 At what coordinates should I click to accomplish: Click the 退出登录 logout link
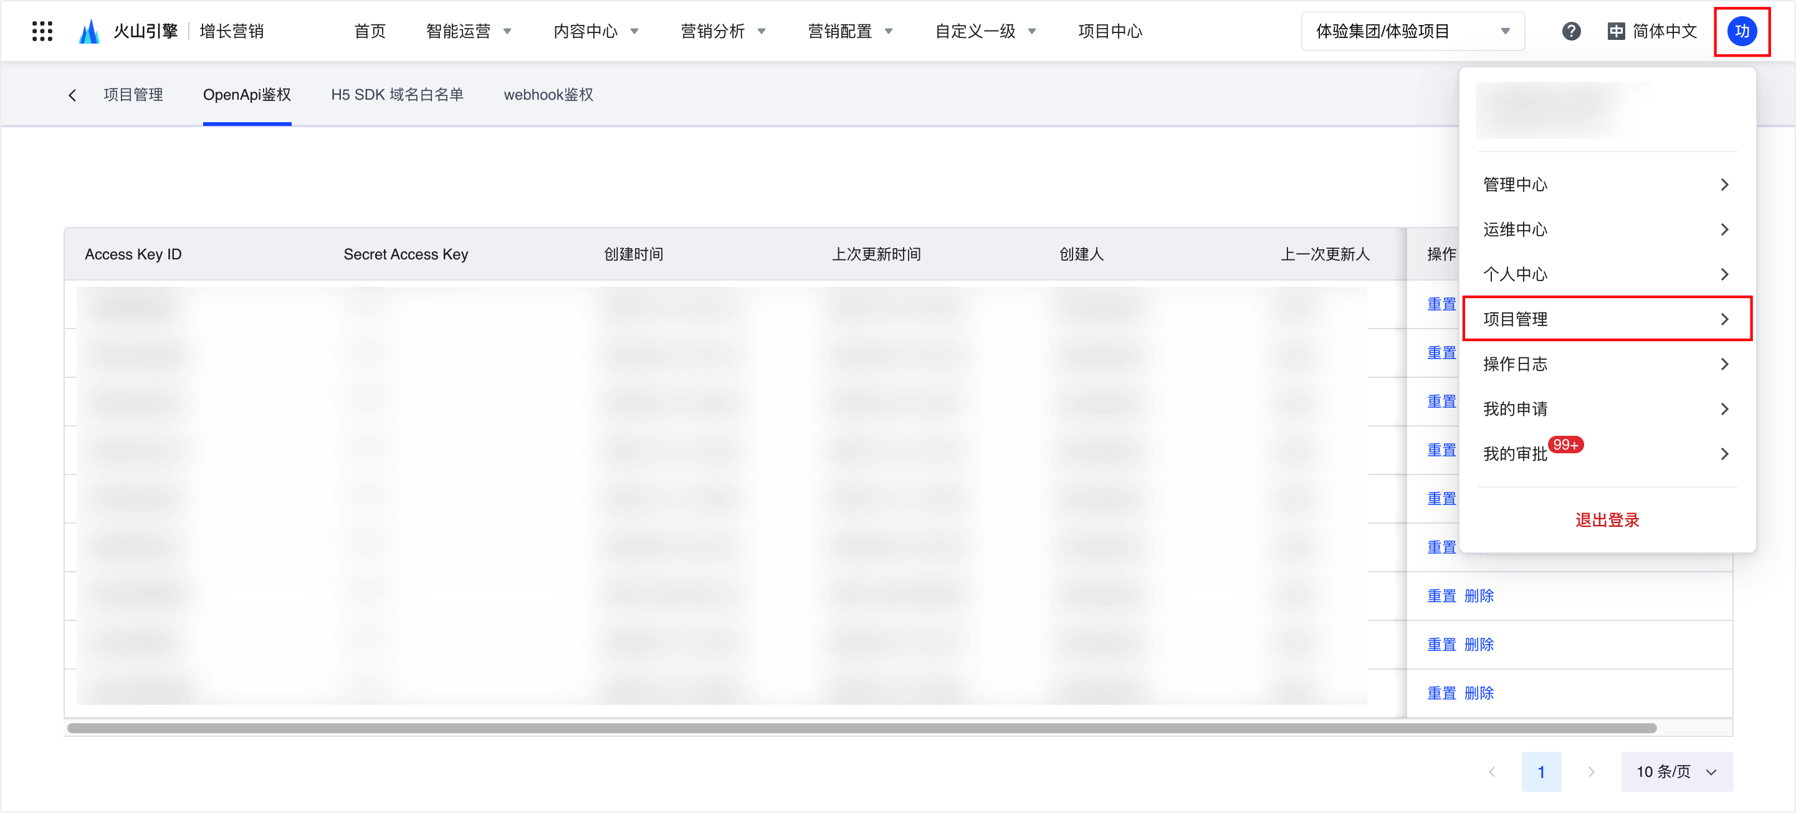[1607, 520]
